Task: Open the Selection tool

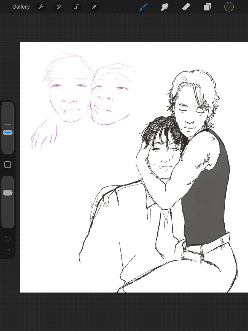Action: [76, 7]
